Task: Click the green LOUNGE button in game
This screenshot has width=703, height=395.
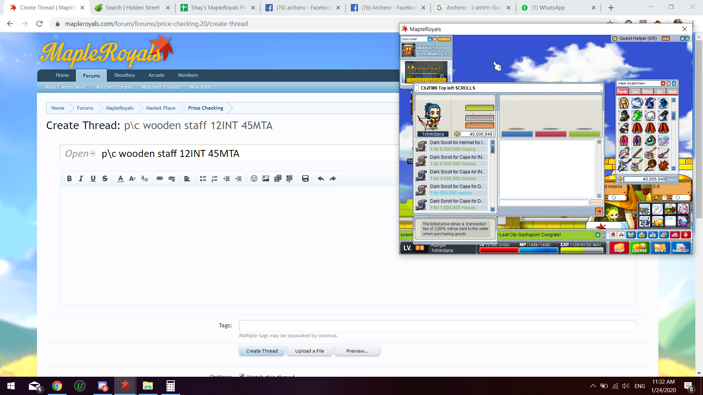Action: pos(639,248)
